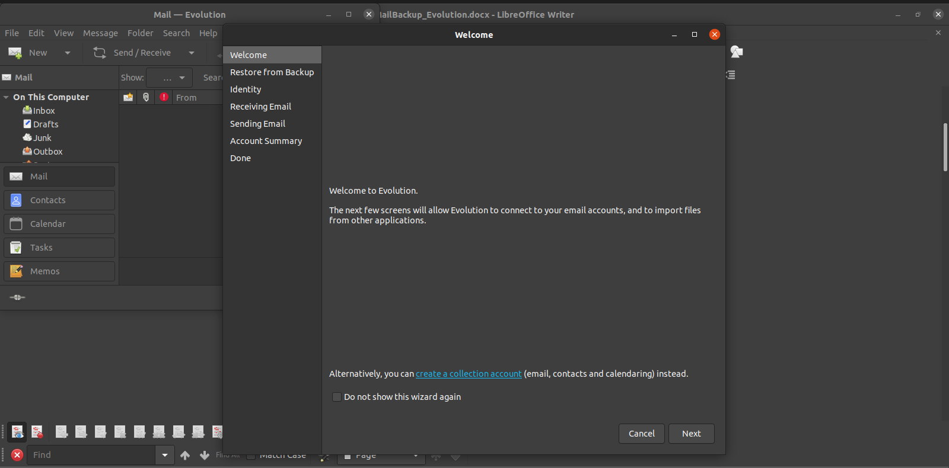Click the Next button in the wizard
The height and width of the screenshot is (468, 949).
pos(692,434)
